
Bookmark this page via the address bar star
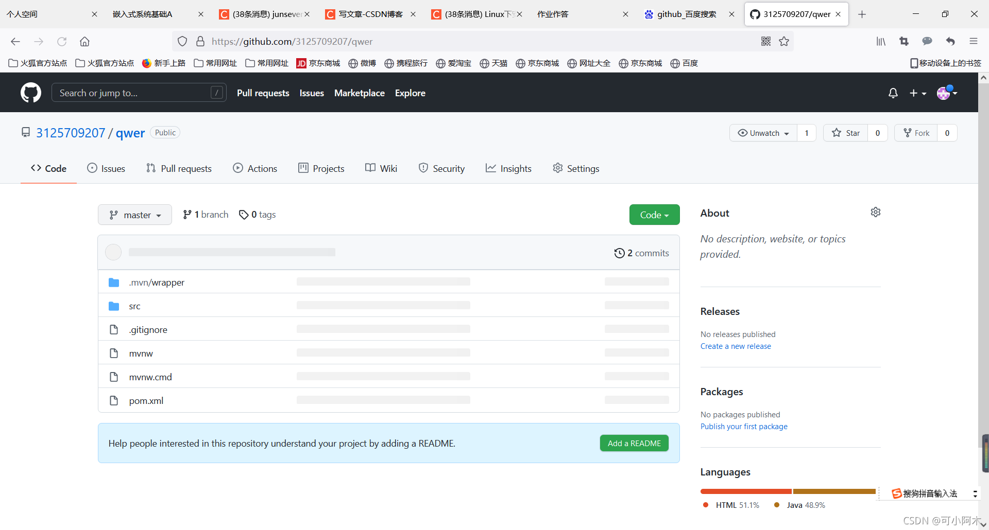(784, 41)
